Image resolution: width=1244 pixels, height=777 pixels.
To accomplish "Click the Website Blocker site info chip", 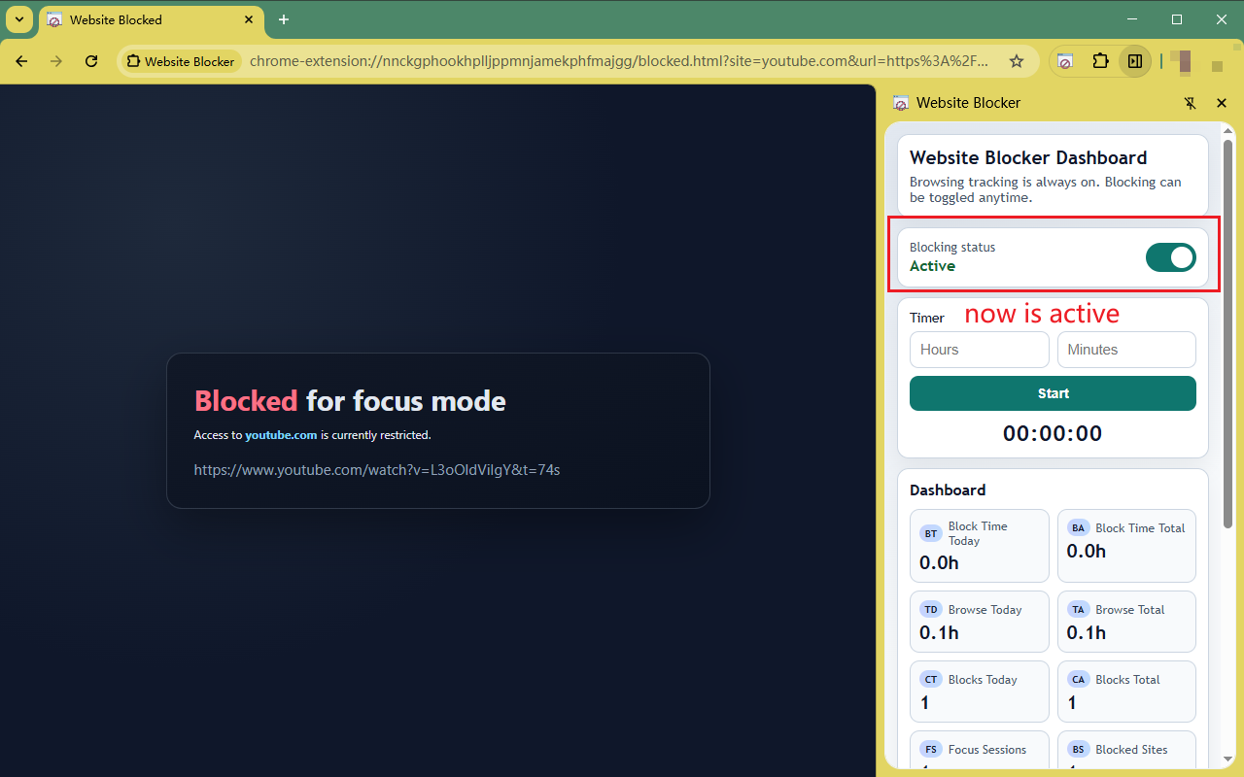I will click(181, 61).
